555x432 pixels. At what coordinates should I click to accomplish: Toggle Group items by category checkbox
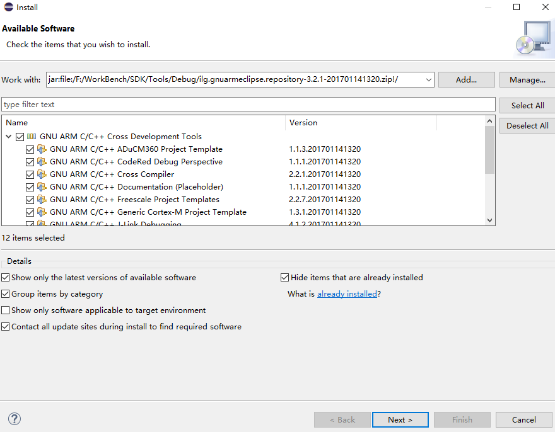(x=5, y=294)
